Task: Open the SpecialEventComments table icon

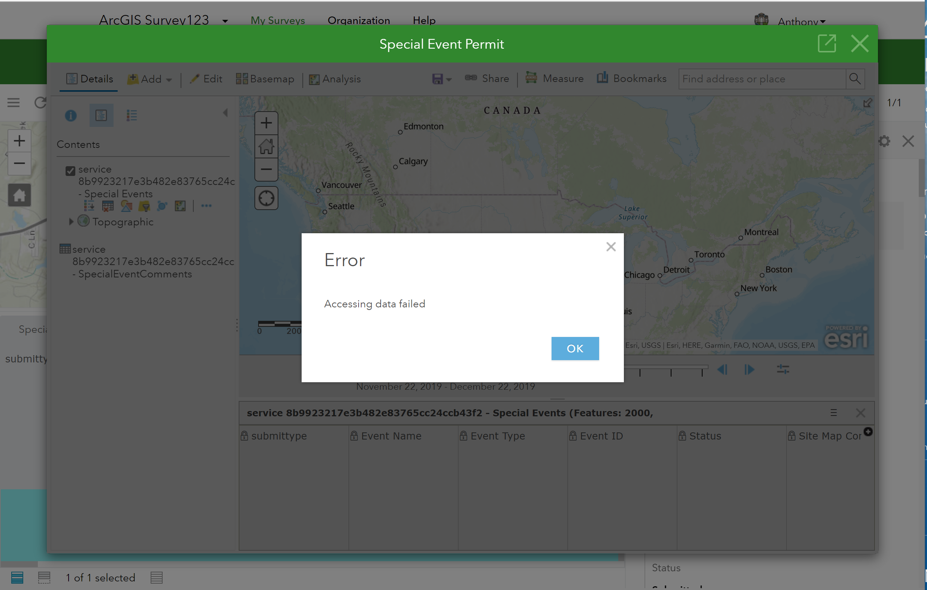Action: [65, 249]
